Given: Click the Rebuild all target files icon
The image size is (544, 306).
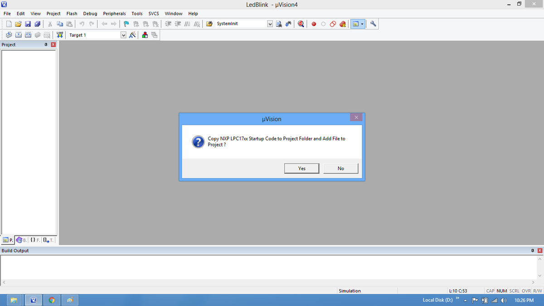Looking at the screenshot, I should coord(28,35).
